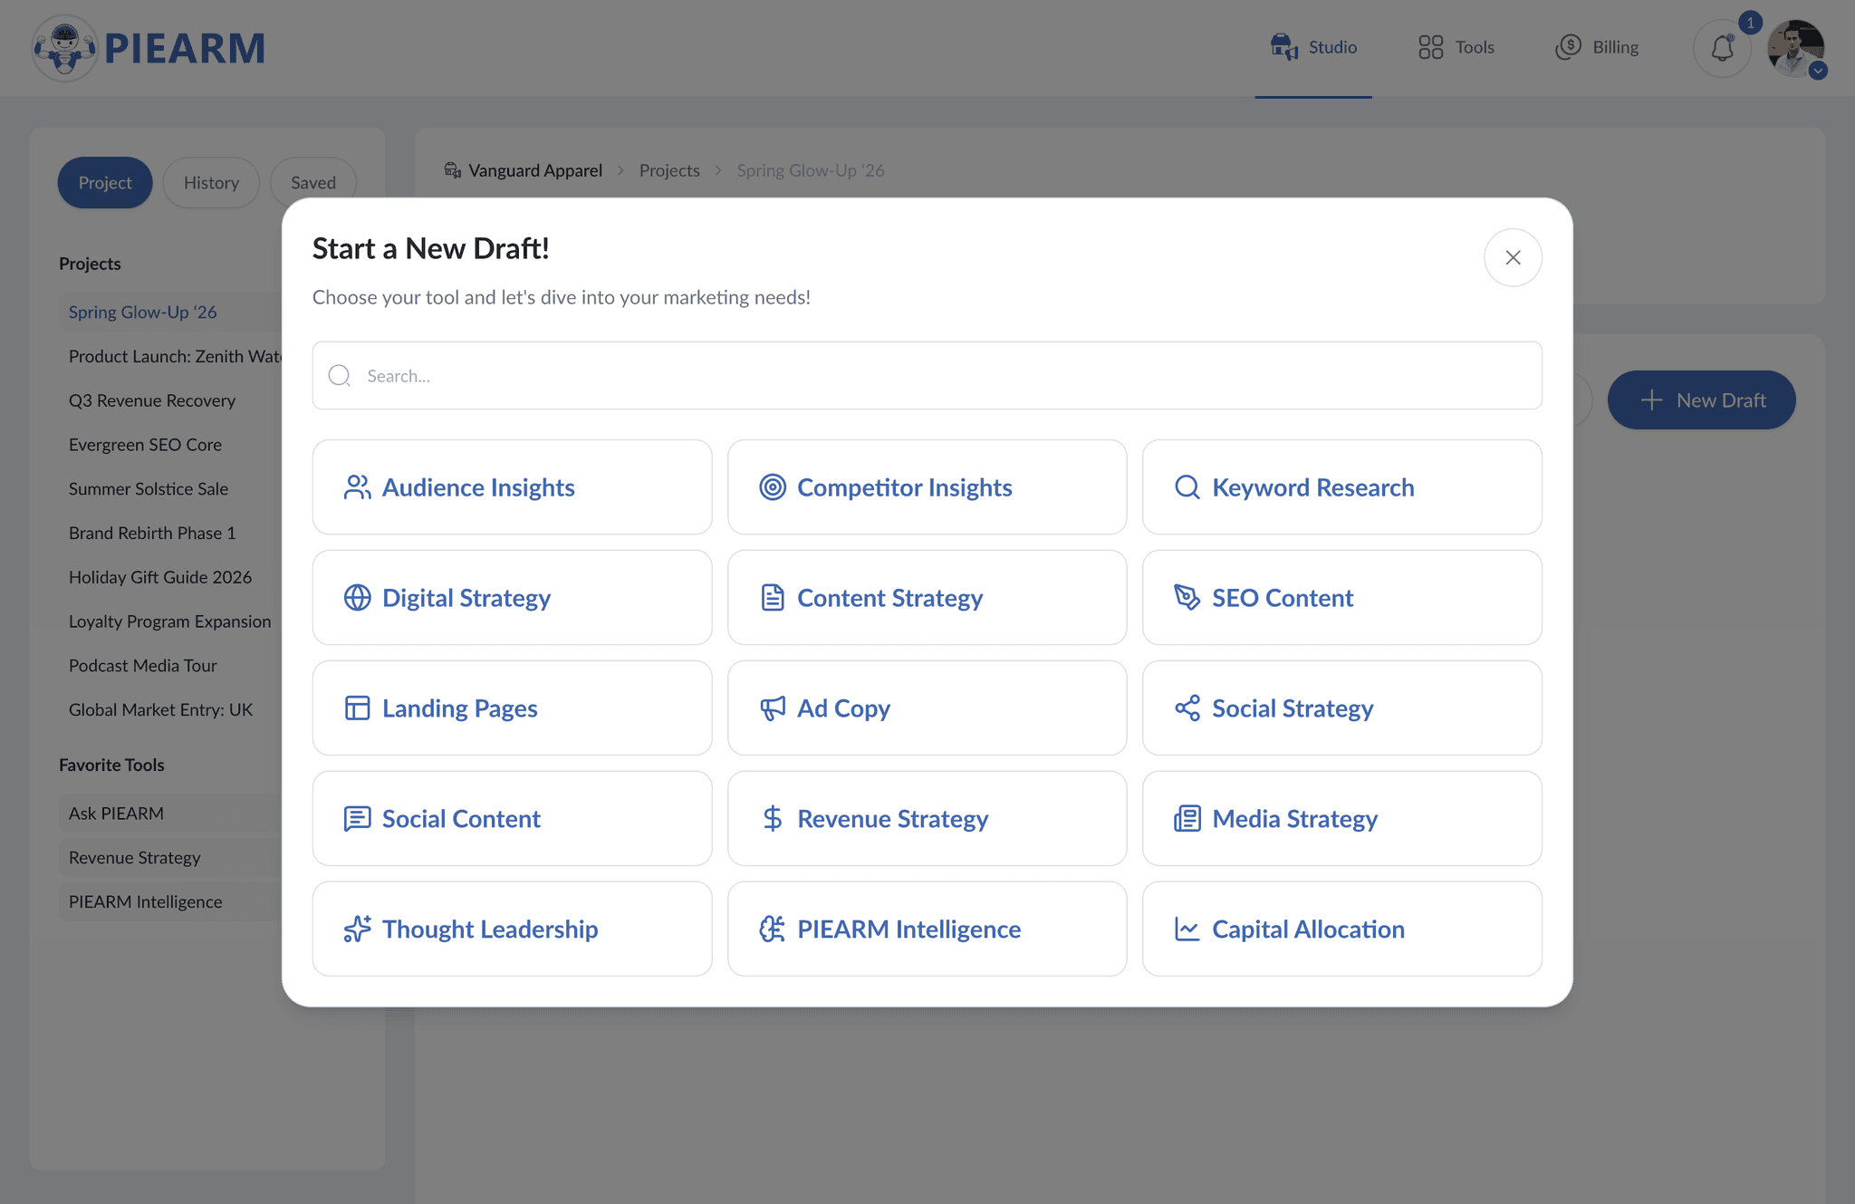Choose the Thought Leadership card
Viewport: 1855px width, 1204px height.
tap(513, 929)
